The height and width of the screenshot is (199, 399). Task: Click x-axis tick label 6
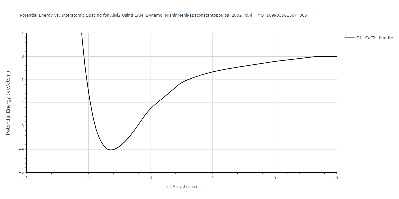pyautogui.click(x=337, y=178)
